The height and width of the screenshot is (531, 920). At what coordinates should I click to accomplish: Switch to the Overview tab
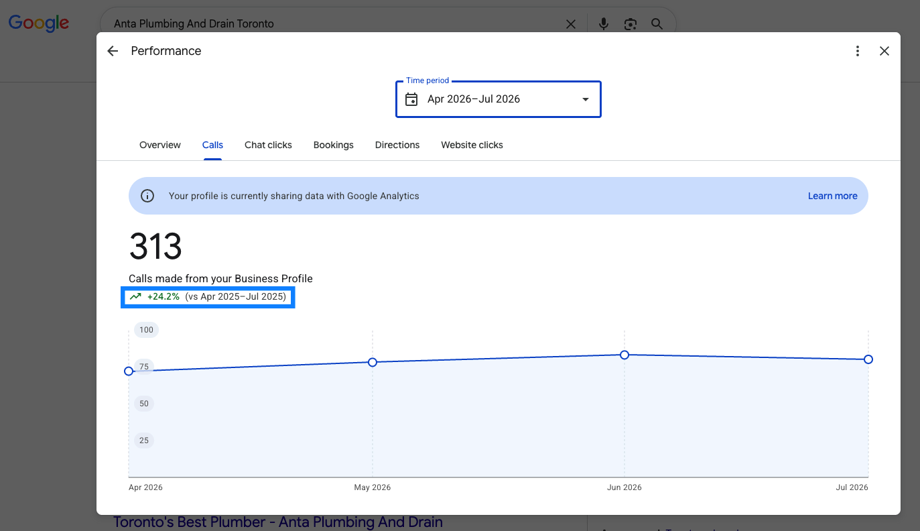[x=160, y=145]
